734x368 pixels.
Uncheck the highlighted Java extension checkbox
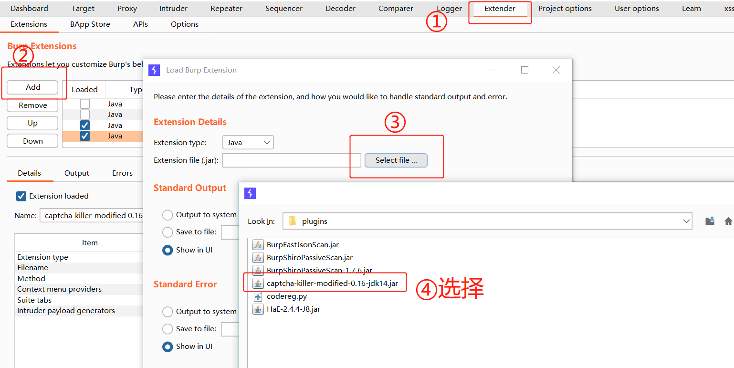click(85, 136)
